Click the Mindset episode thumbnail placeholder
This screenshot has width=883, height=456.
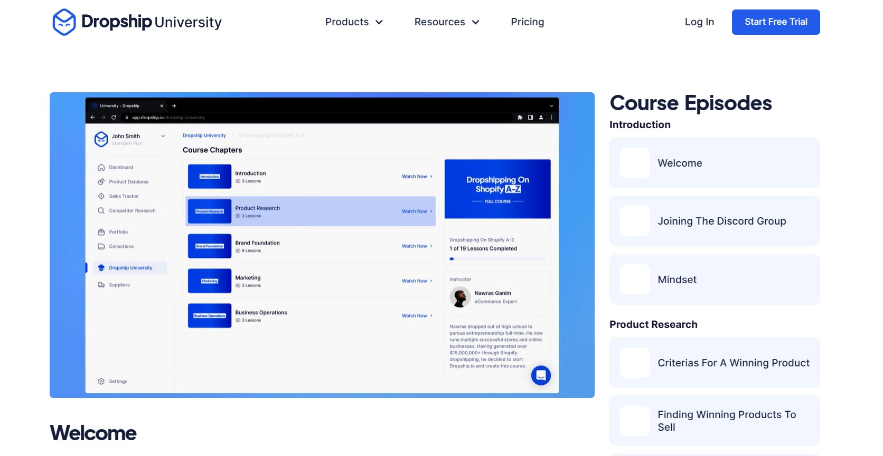pos(635,279)
